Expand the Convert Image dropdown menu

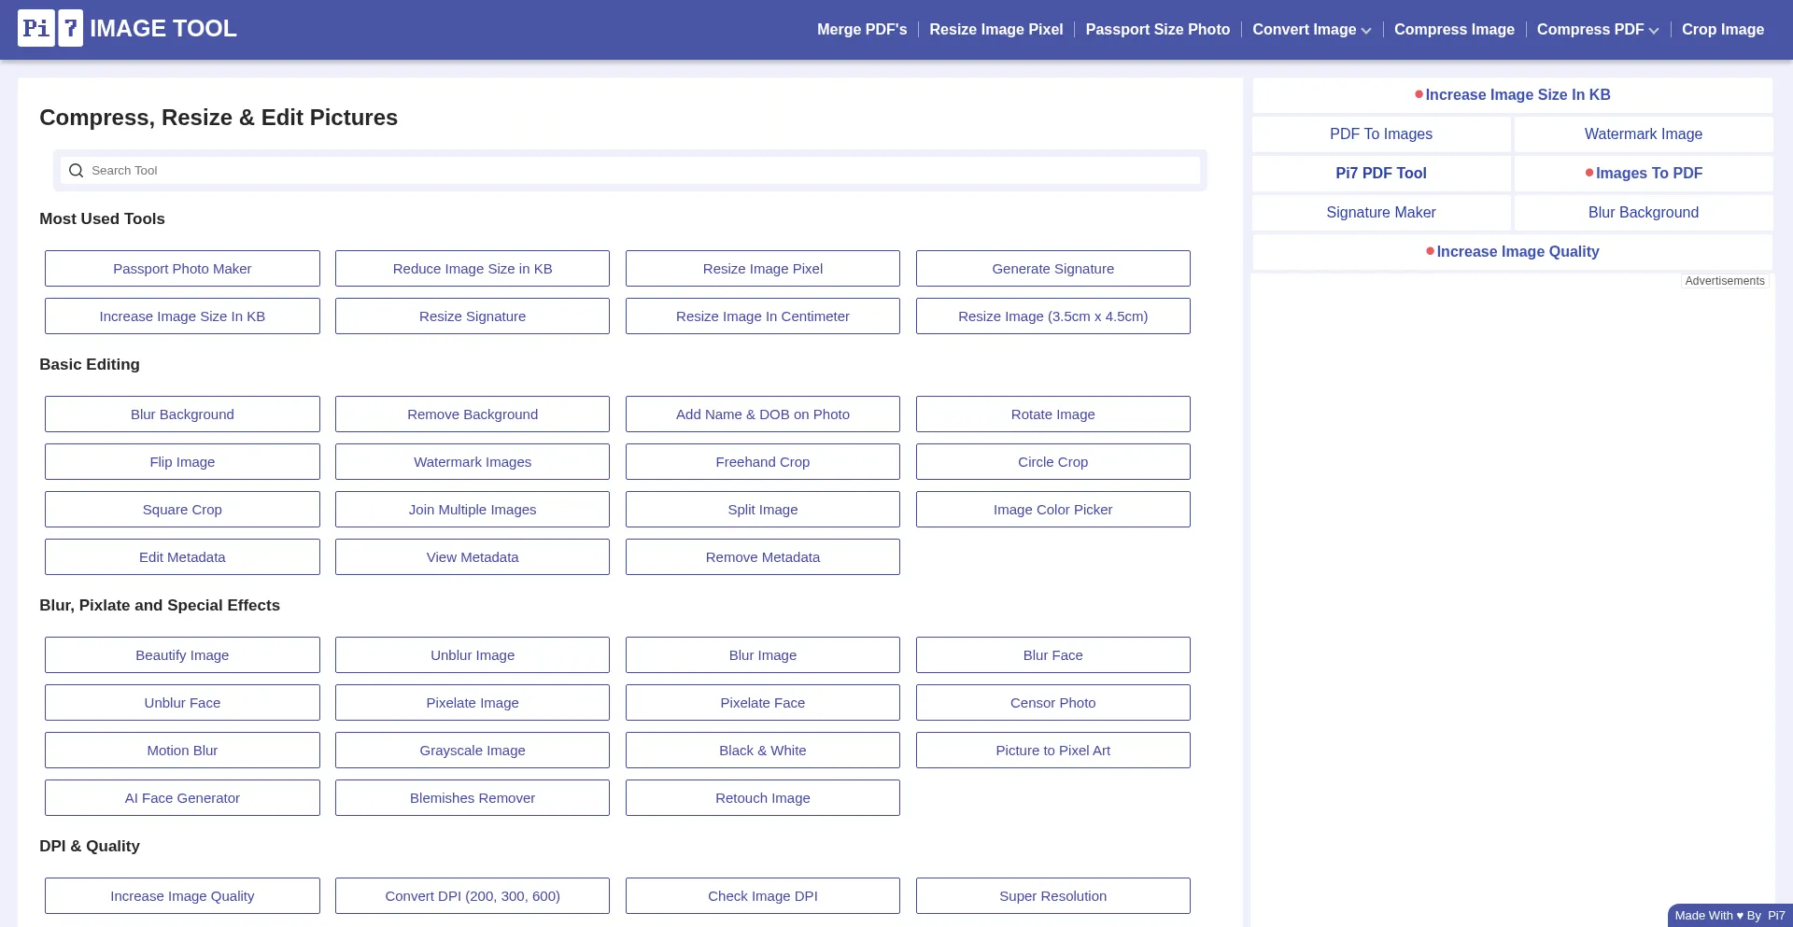[1311, 30]
